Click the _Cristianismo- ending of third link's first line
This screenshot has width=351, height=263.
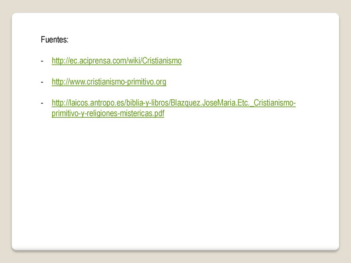pos(273,103)
